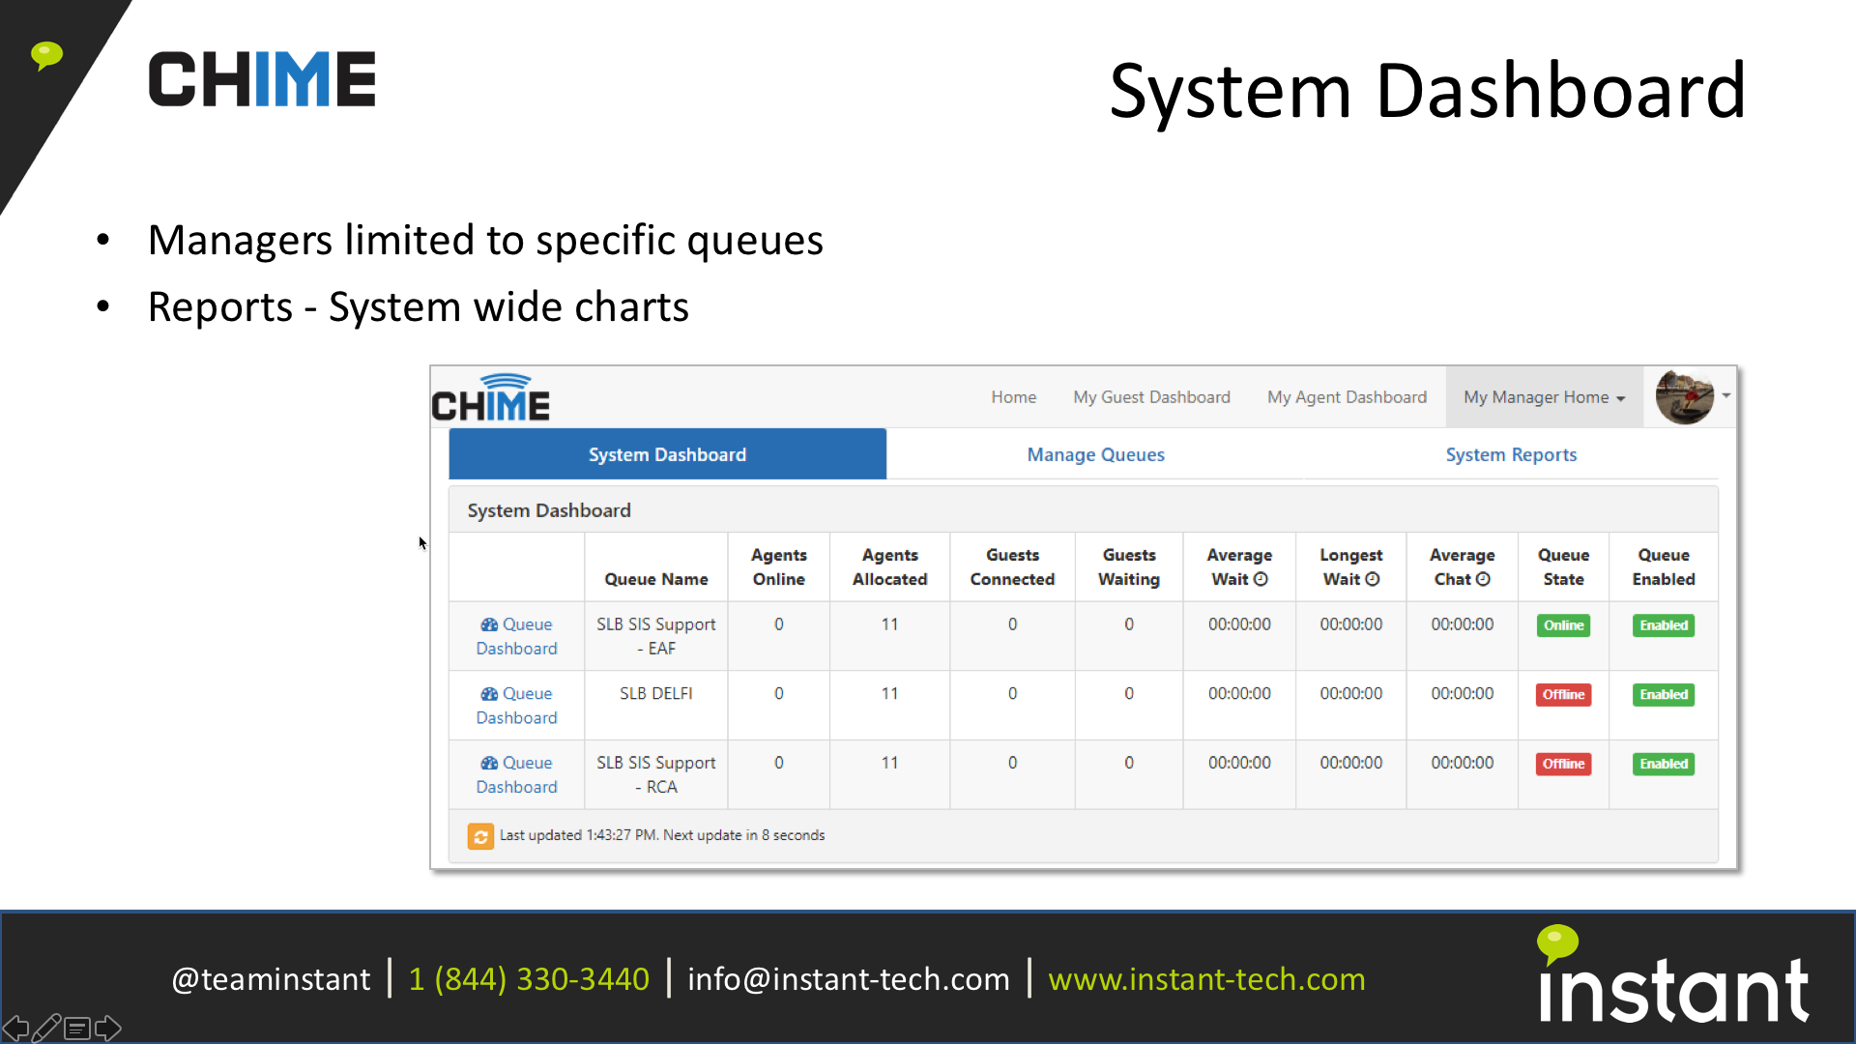Click the Agents Allocated column header

click(889, 567)
